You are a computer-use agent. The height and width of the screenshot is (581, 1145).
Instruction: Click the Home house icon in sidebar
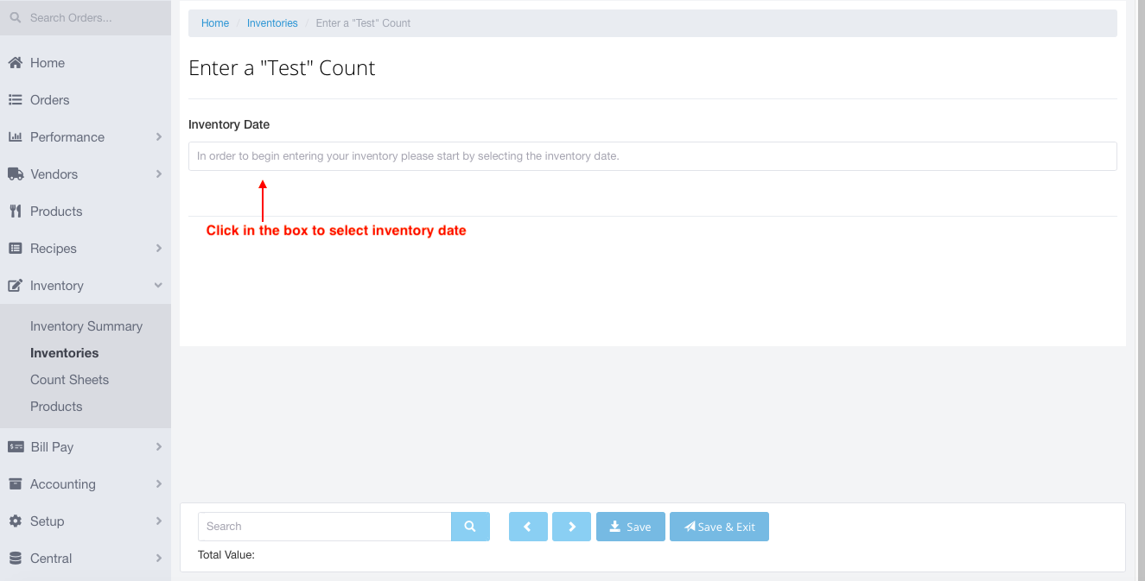(x=15, y=63)
